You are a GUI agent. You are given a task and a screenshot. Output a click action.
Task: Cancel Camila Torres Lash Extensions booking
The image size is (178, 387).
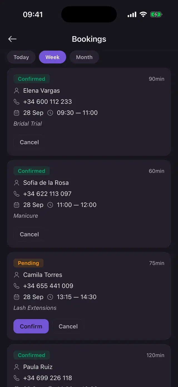[68, 326]
